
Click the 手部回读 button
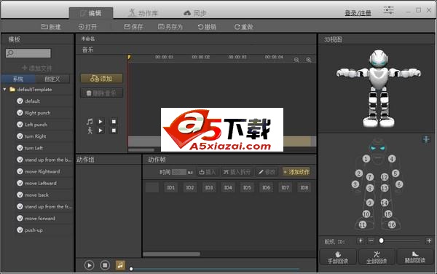(x=338, y=257)
